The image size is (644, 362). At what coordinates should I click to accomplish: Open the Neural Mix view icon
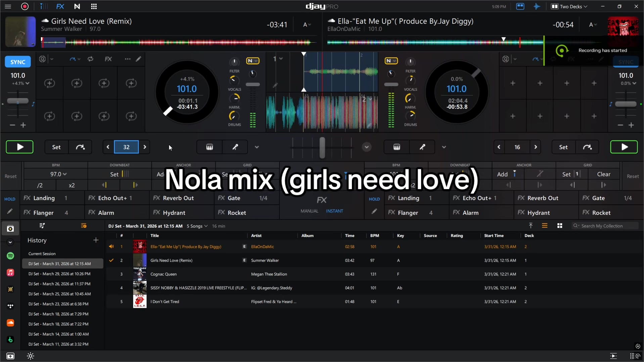77,6
